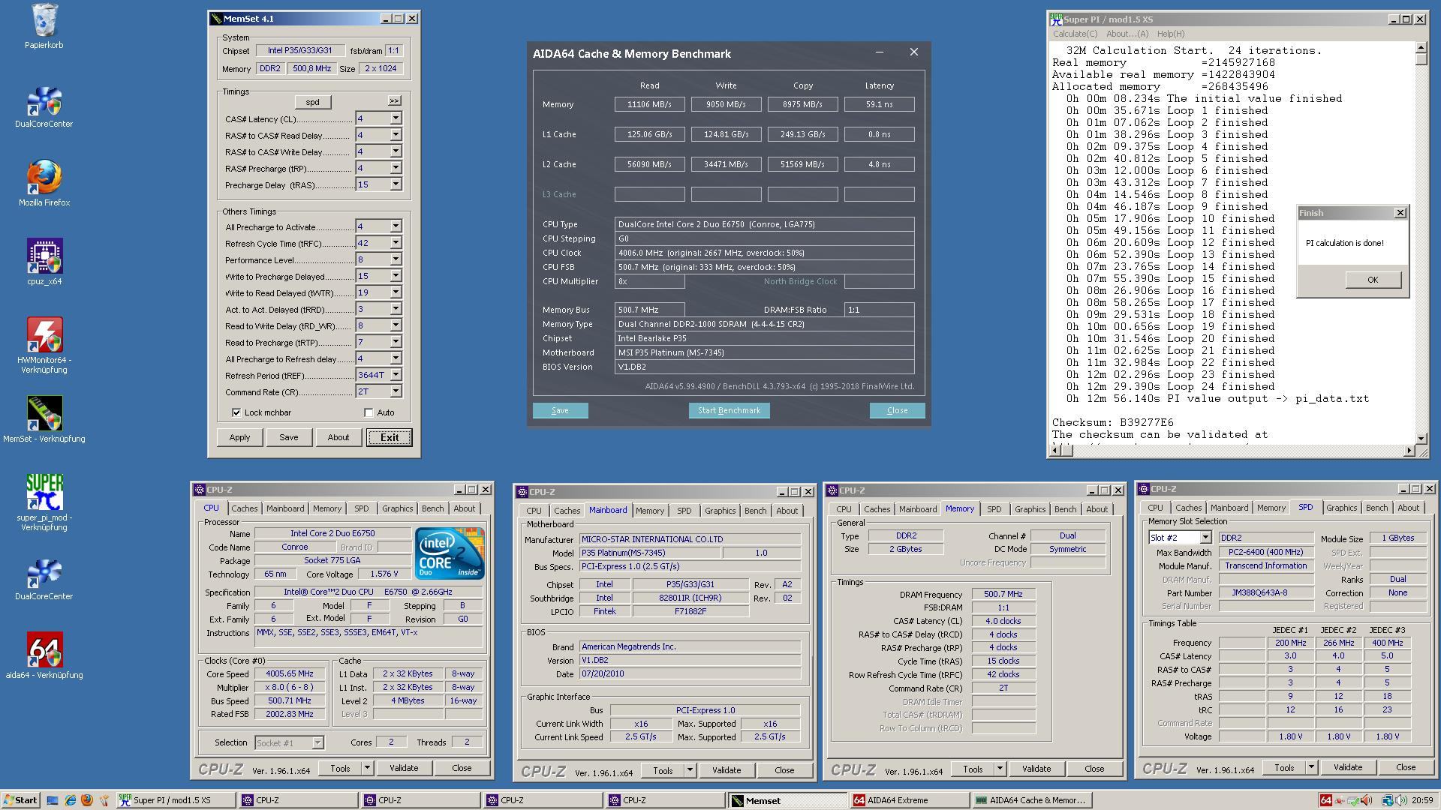Switch to AIDA64 Cache & Memory taskbar button

coord(1031,800)
